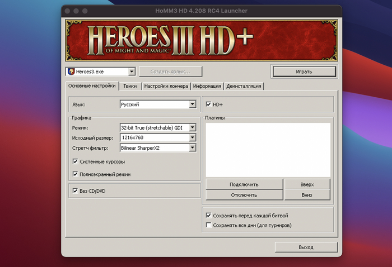Expand the Режим graphics mode dropdown arrow
Viewport: 392px width, 267px height.
(x=192, y=128)
